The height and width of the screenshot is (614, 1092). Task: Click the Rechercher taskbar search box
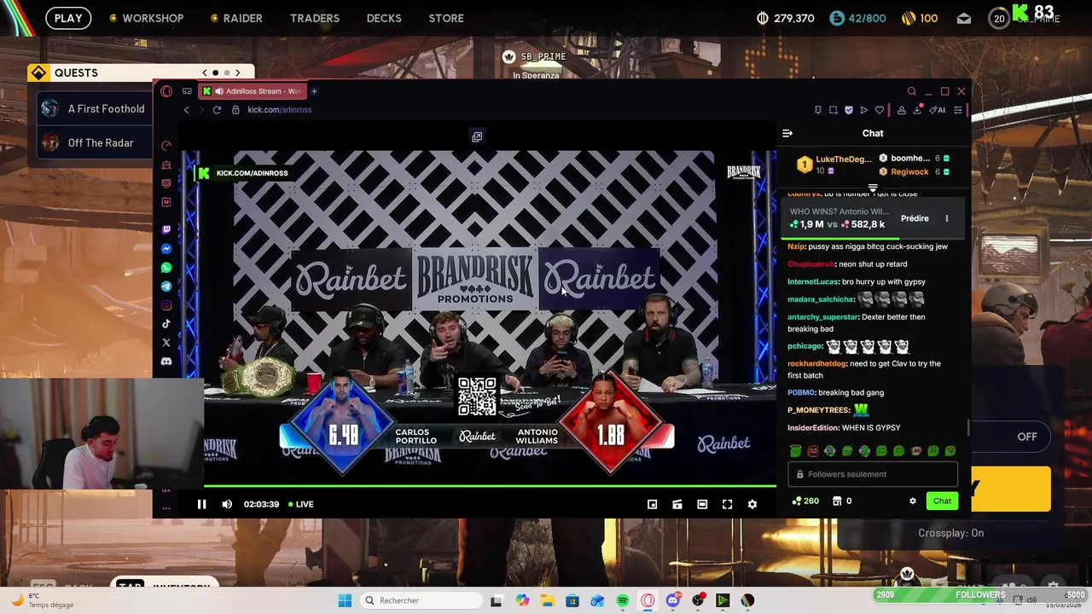coord(421,600)
